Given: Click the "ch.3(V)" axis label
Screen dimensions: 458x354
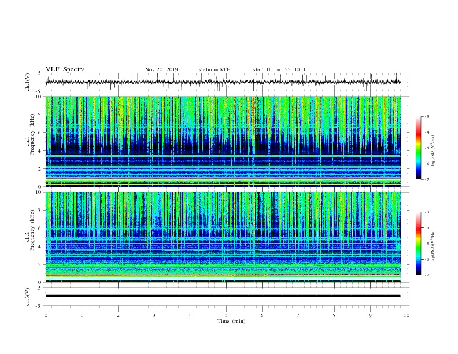Looking at the screenshot, I should coord(28,297).
